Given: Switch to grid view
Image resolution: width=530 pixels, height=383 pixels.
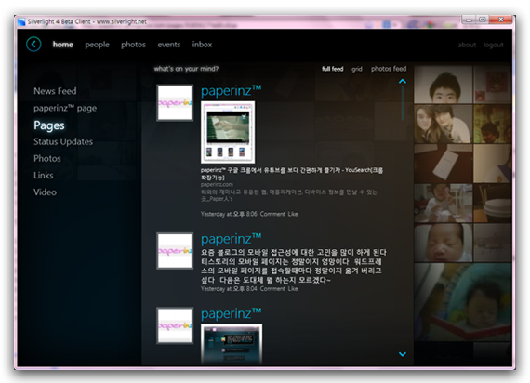Looking at the screenshot, I should point(357,69).
